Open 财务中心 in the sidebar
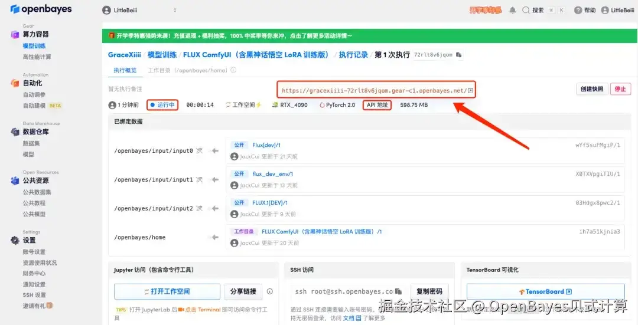The image size is (638, 325). point(34,274)
